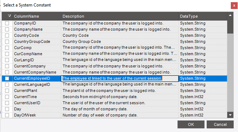Enable the CurCompName checkbox
238x132 pixels.
[x=7, y=54]
